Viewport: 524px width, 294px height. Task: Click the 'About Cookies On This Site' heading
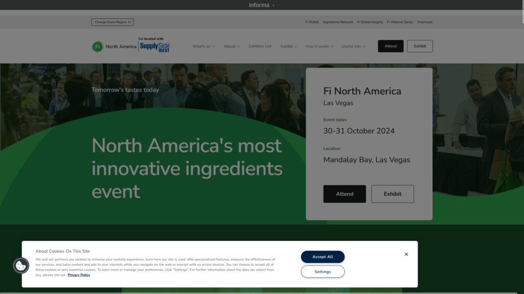tap(62, 251)
